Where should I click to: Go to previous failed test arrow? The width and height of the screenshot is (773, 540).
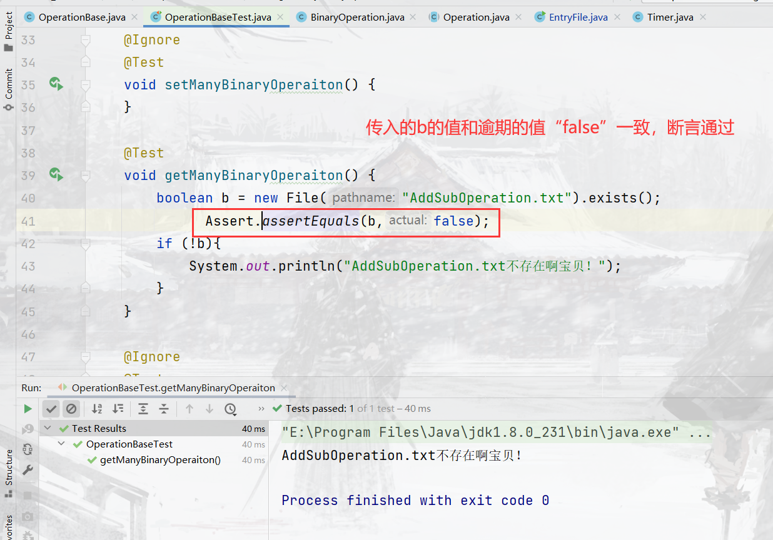point(189,409)
